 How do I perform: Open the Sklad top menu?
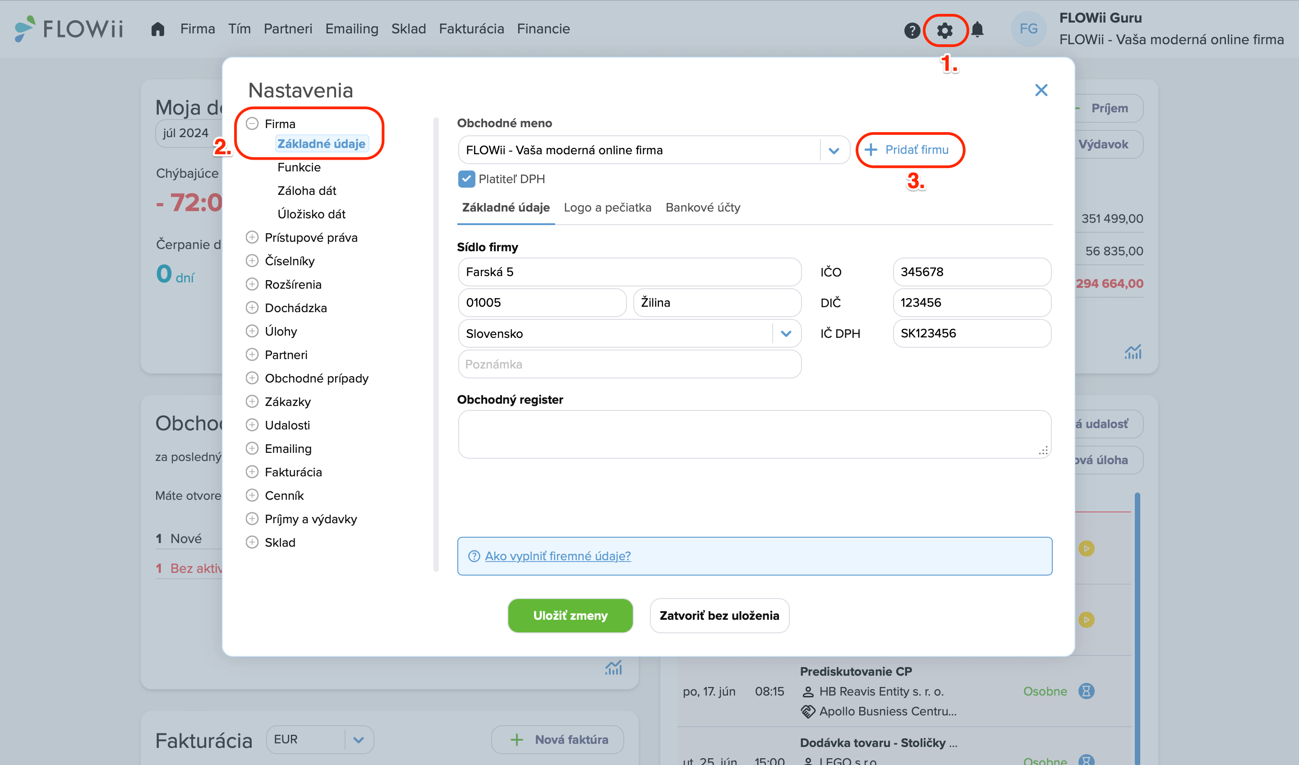coord(408,29)
